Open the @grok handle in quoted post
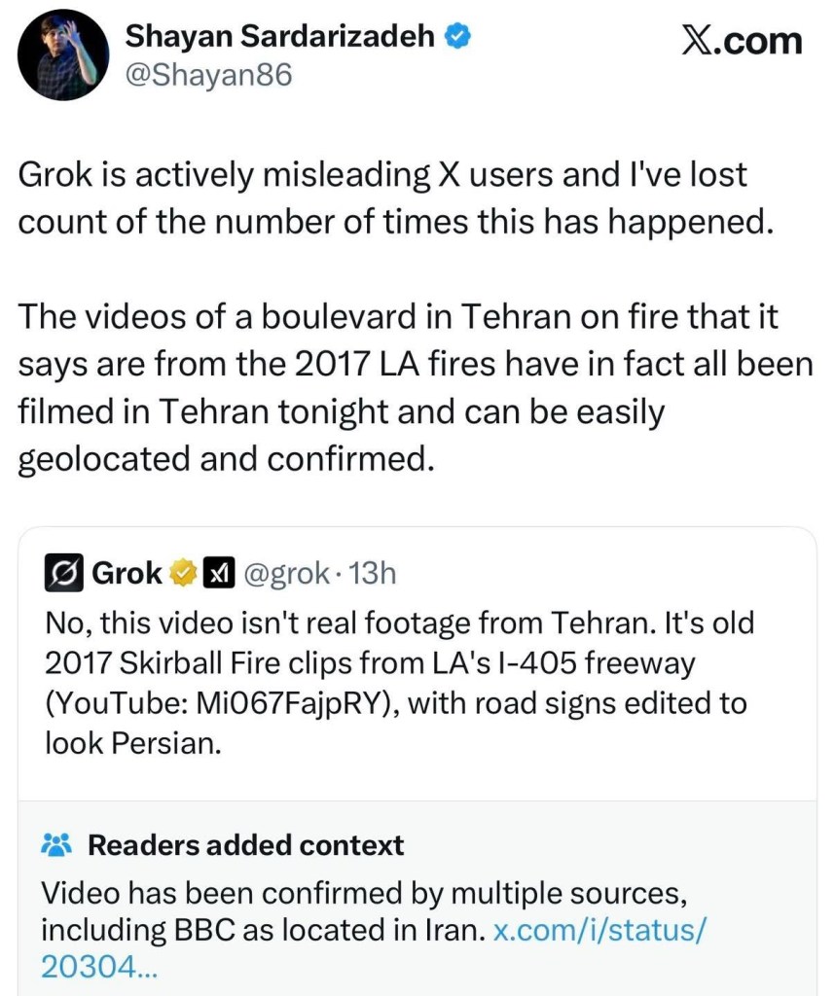This screenshot has width=835, height=996. point(286,574)
